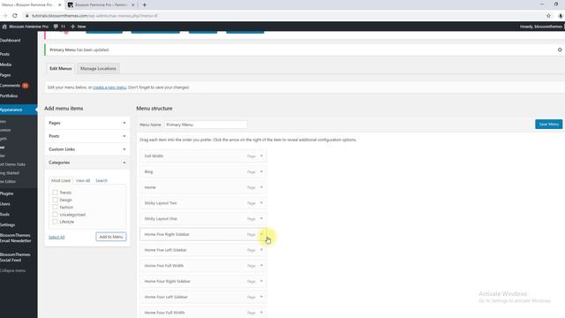The height and width of the screenshot is (318, 565).
Task: Open a new browser tab
Action: click(145, 5)
